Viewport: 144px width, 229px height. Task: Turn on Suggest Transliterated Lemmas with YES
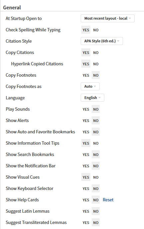click(86, 223)
